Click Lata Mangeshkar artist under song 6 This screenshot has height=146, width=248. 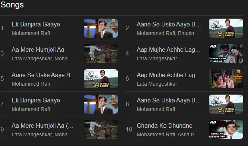157,84
